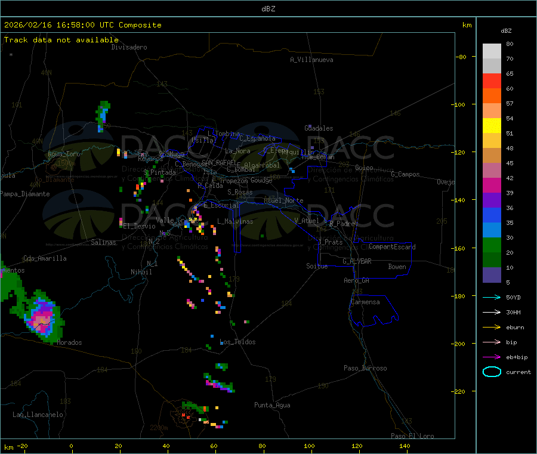
Task: Click the Agua_Toro map label
Action: (64, 154)
